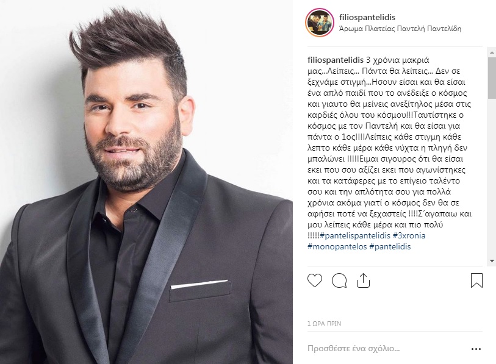Like the post with heart icon
The image size is (496, 364).
tap(315, 280)
